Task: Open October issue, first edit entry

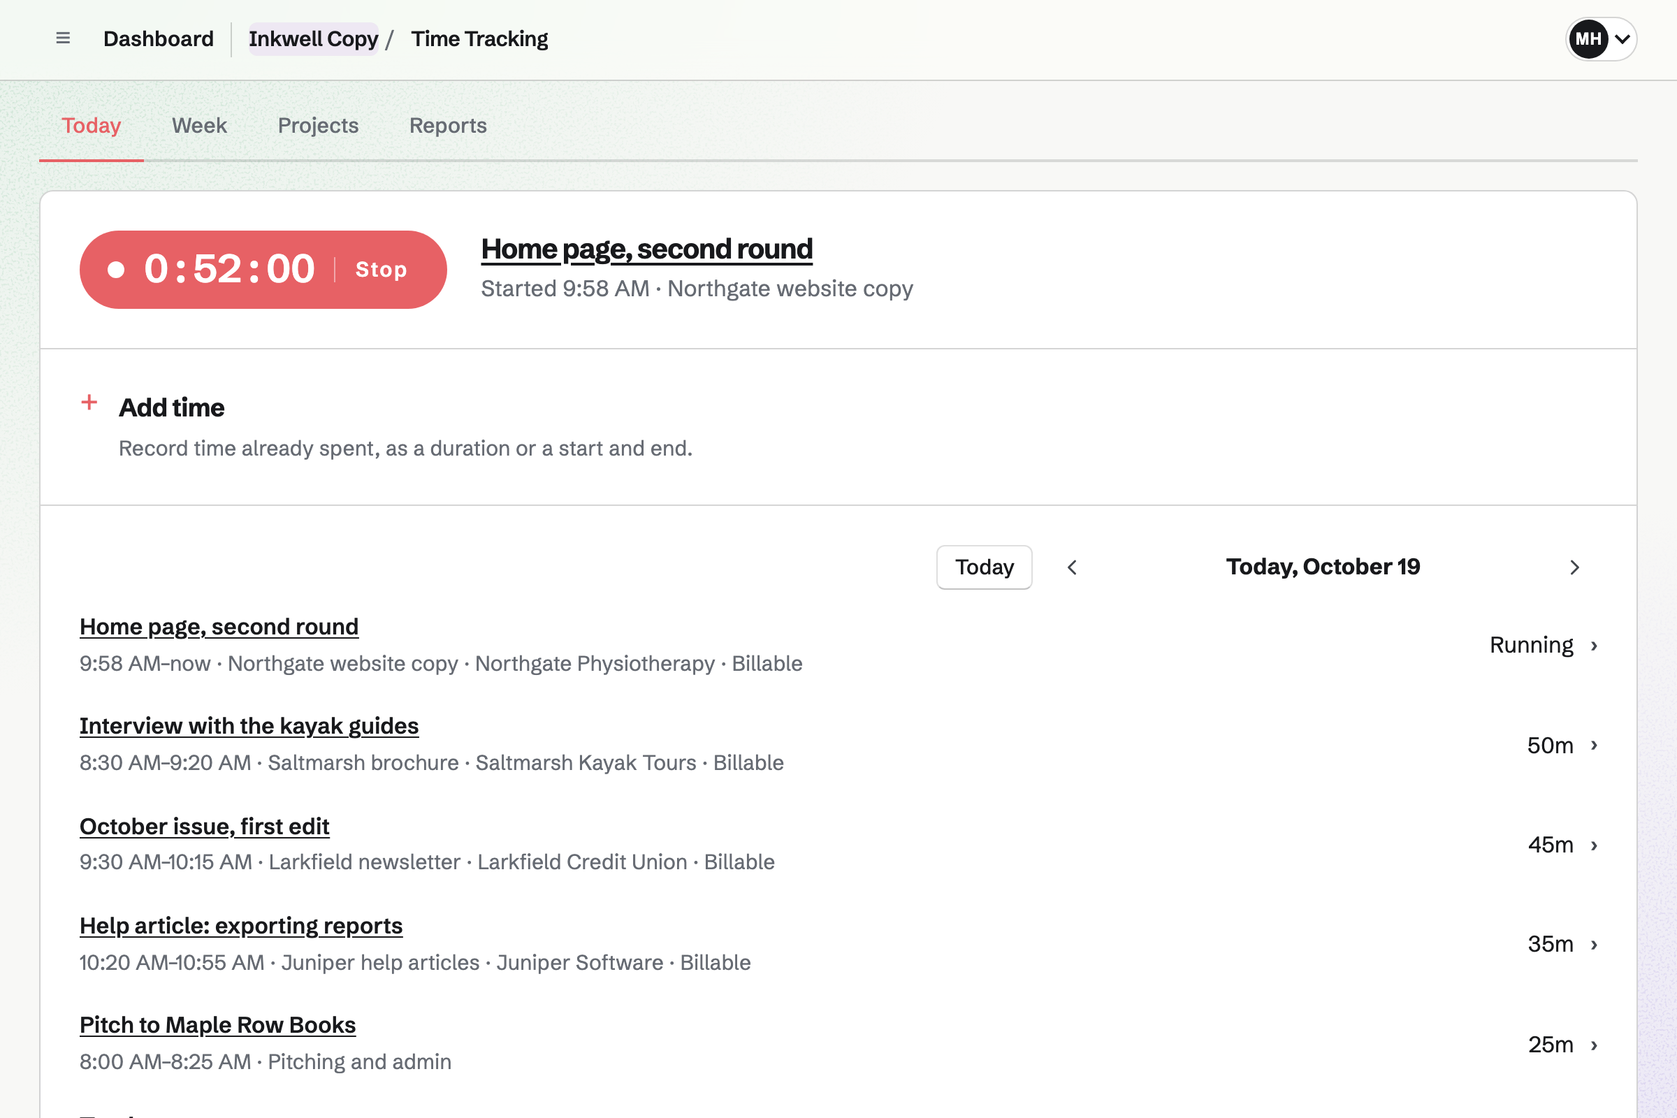Action: point(204,827)
